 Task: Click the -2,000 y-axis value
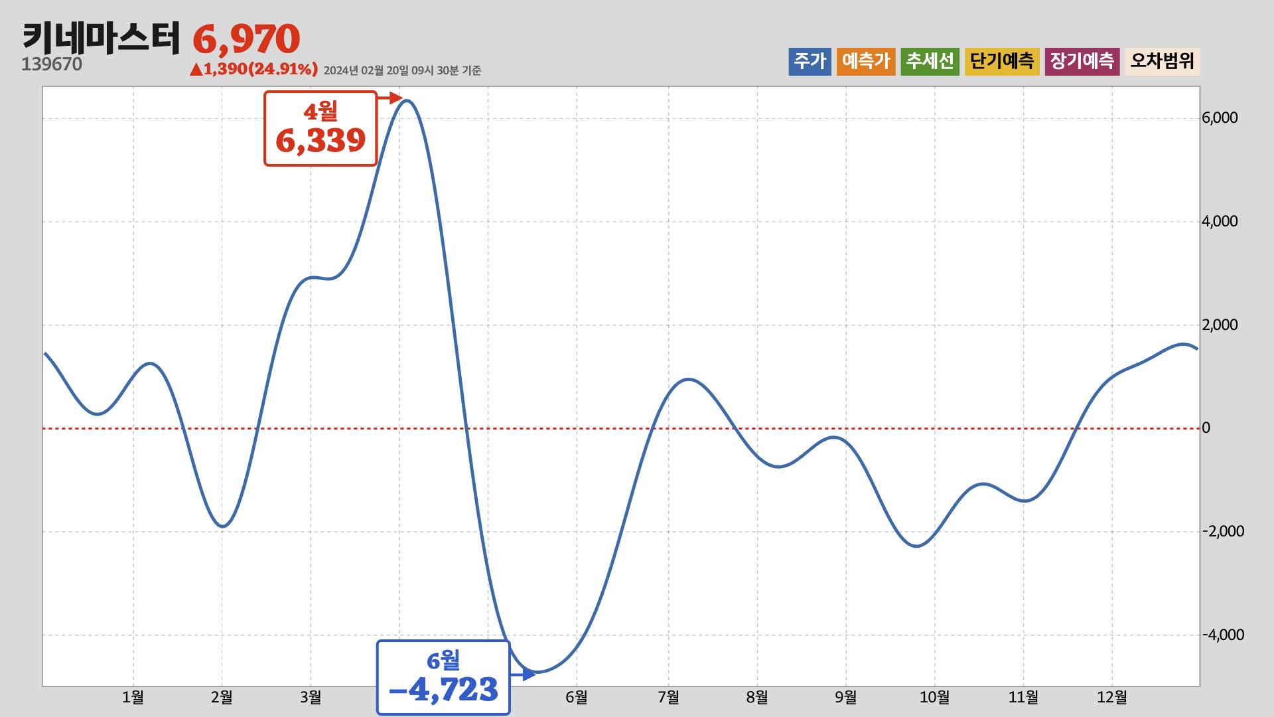pos(1223,531)
